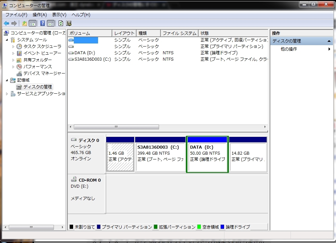Image resolution: width=336 pixels, height=243 pixels.
Task: Click the 空き領域 legend swatch
Action: tap(199, 227)
